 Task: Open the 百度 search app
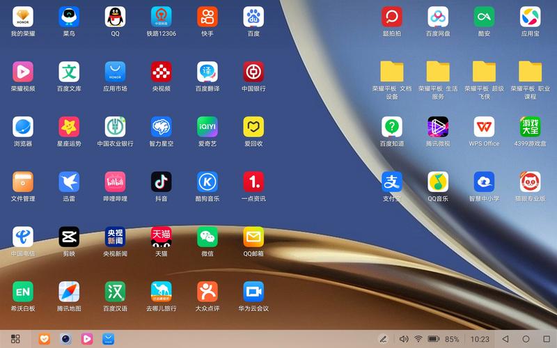253,17
